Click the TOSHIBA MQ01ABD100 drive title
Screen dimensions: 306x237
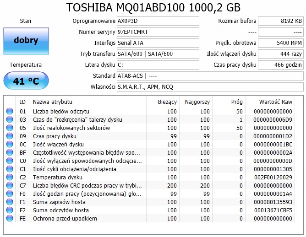pyautogui.click(x=153, y=8)
